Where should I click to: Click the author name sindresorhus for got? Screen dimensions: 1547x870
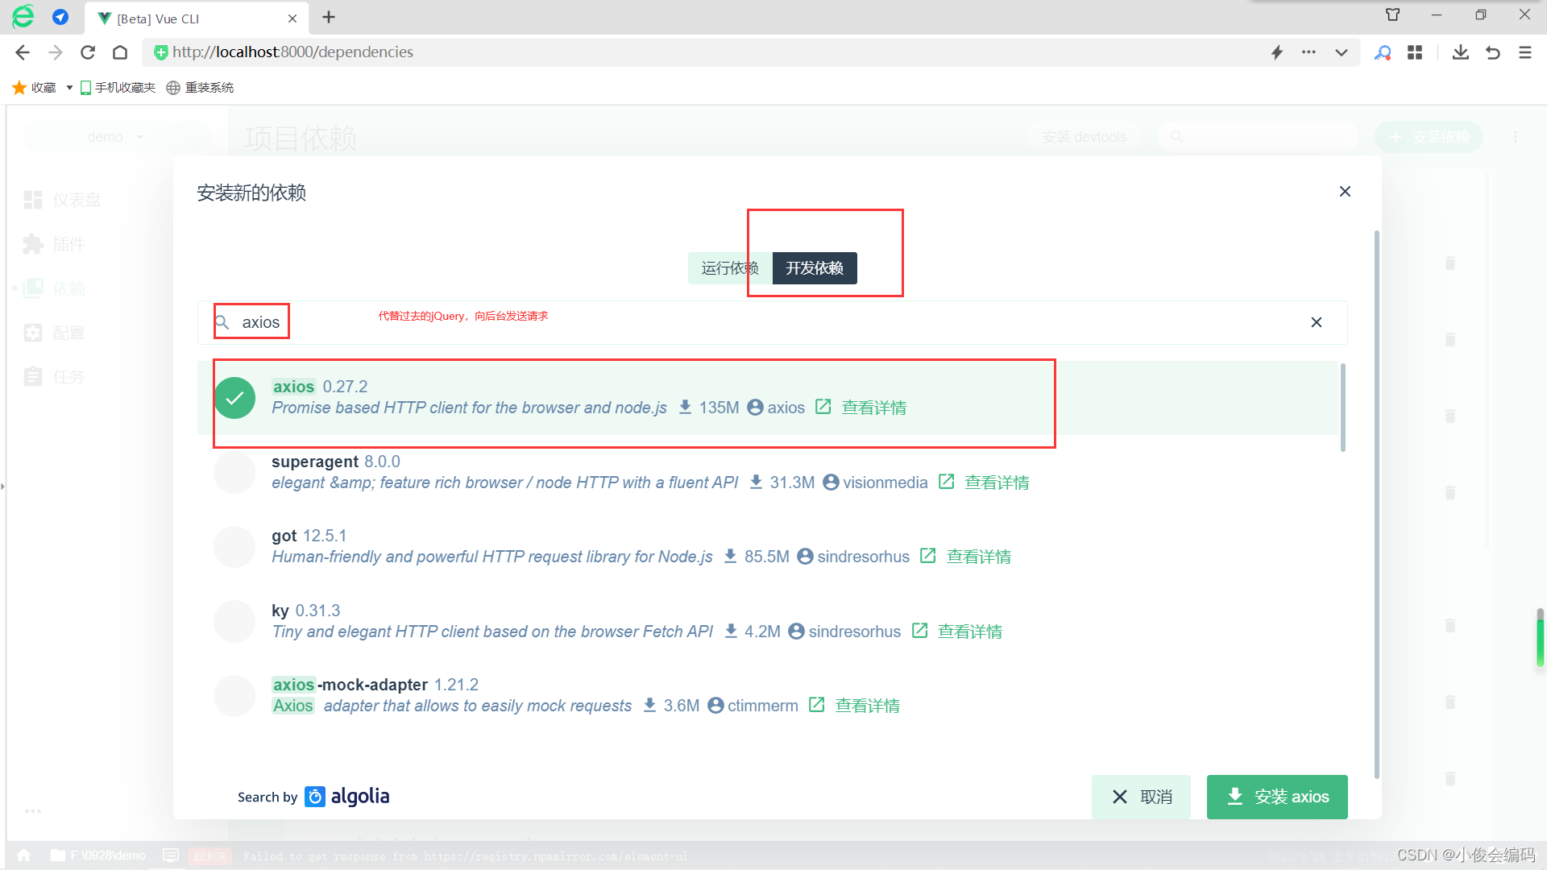pyautogui.click(x=863, y=557)
